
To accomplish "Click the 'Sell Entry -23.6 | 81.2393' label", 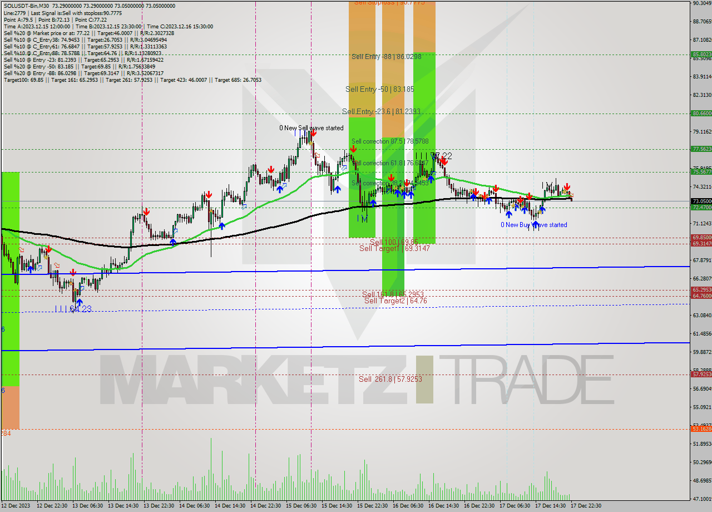I will coord(382,112).
